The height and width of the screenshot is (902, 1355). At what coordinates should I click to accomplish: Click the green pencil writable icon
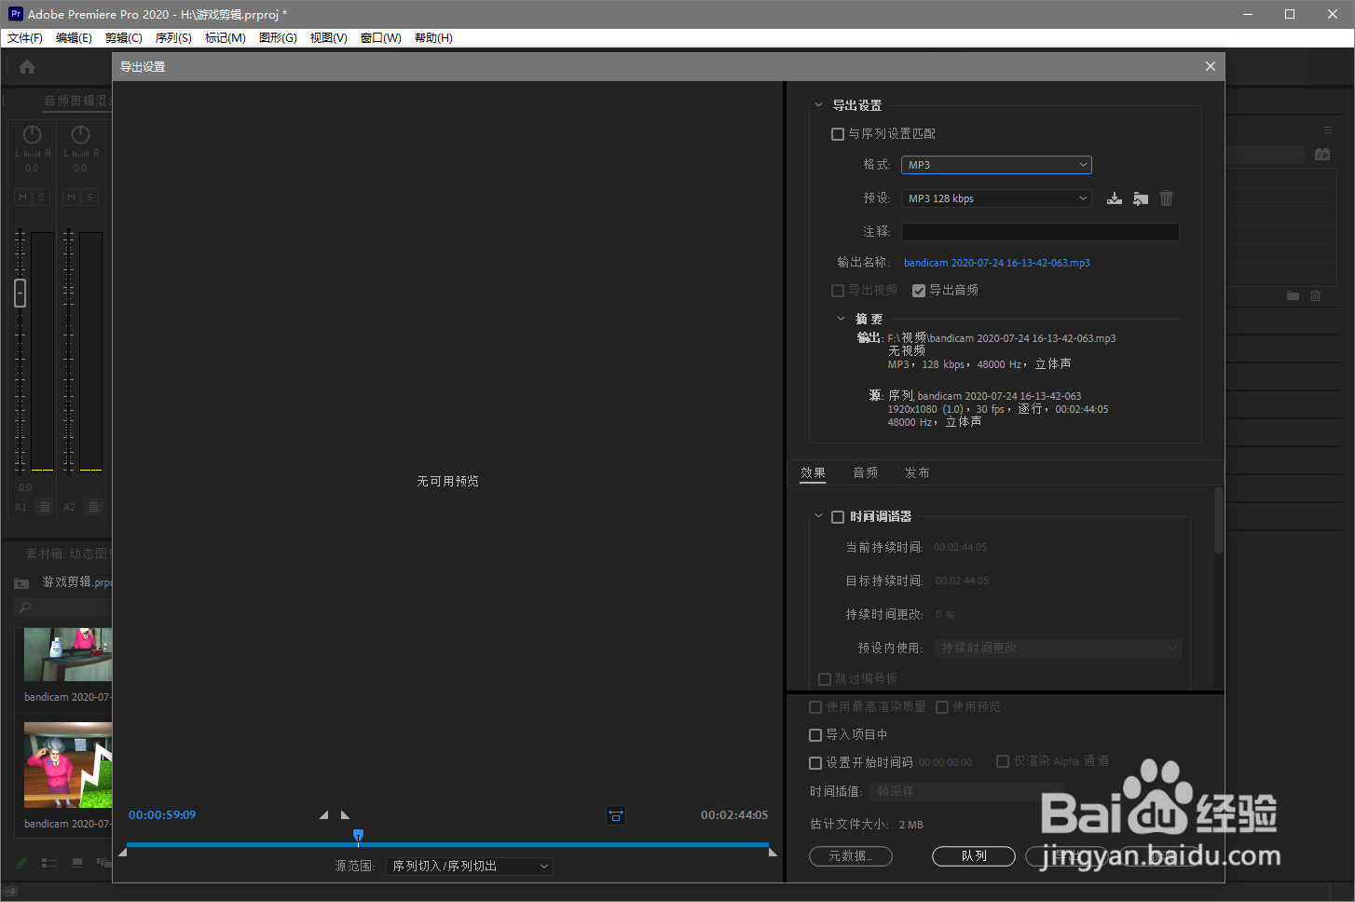click(21, 863)
